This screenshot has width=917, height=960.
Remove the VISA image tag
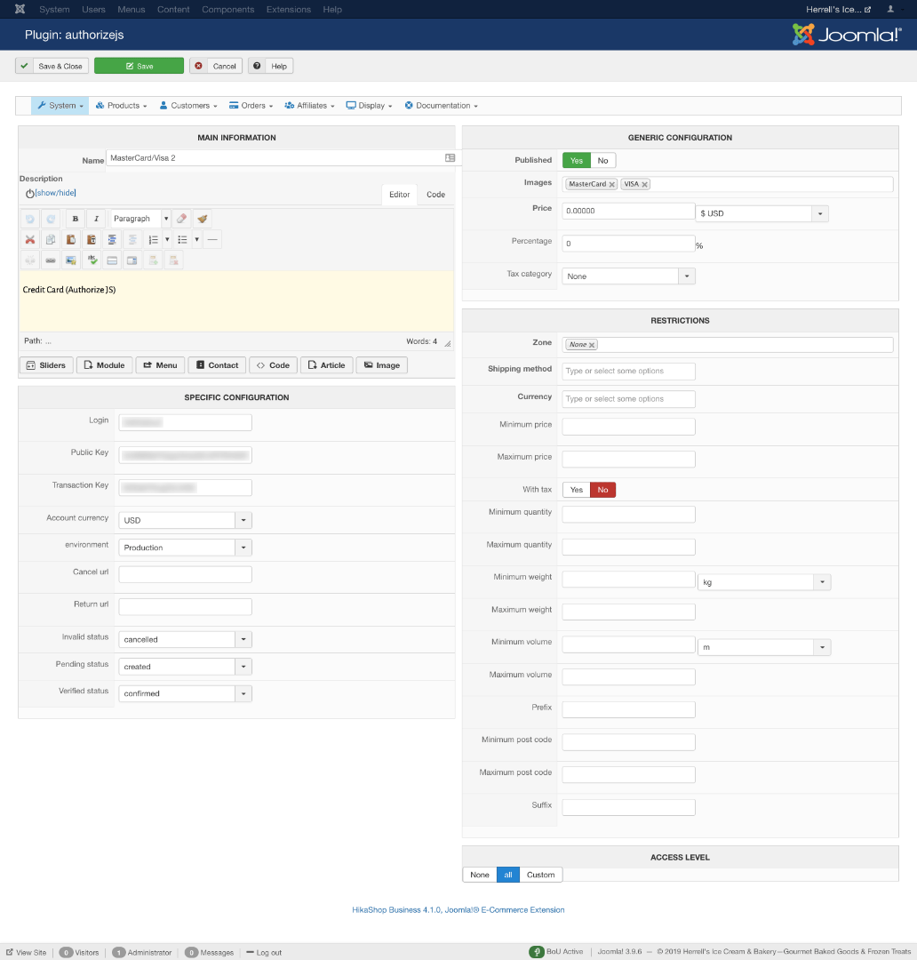pyautogui.click(x=644, y=184)
